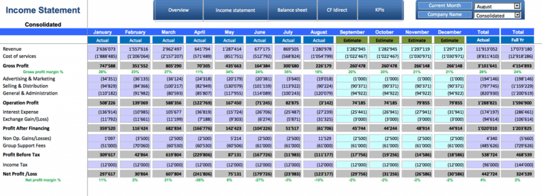The width and height of the screenshot is (542, 196).
Task: Click April operation profit (122'769)
Action: 200,103
